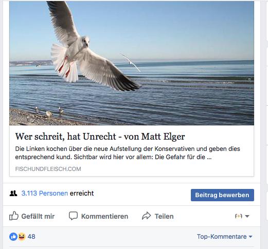The image size is (268, 249).
Task: Click the Teilen label
Action: 164,216
